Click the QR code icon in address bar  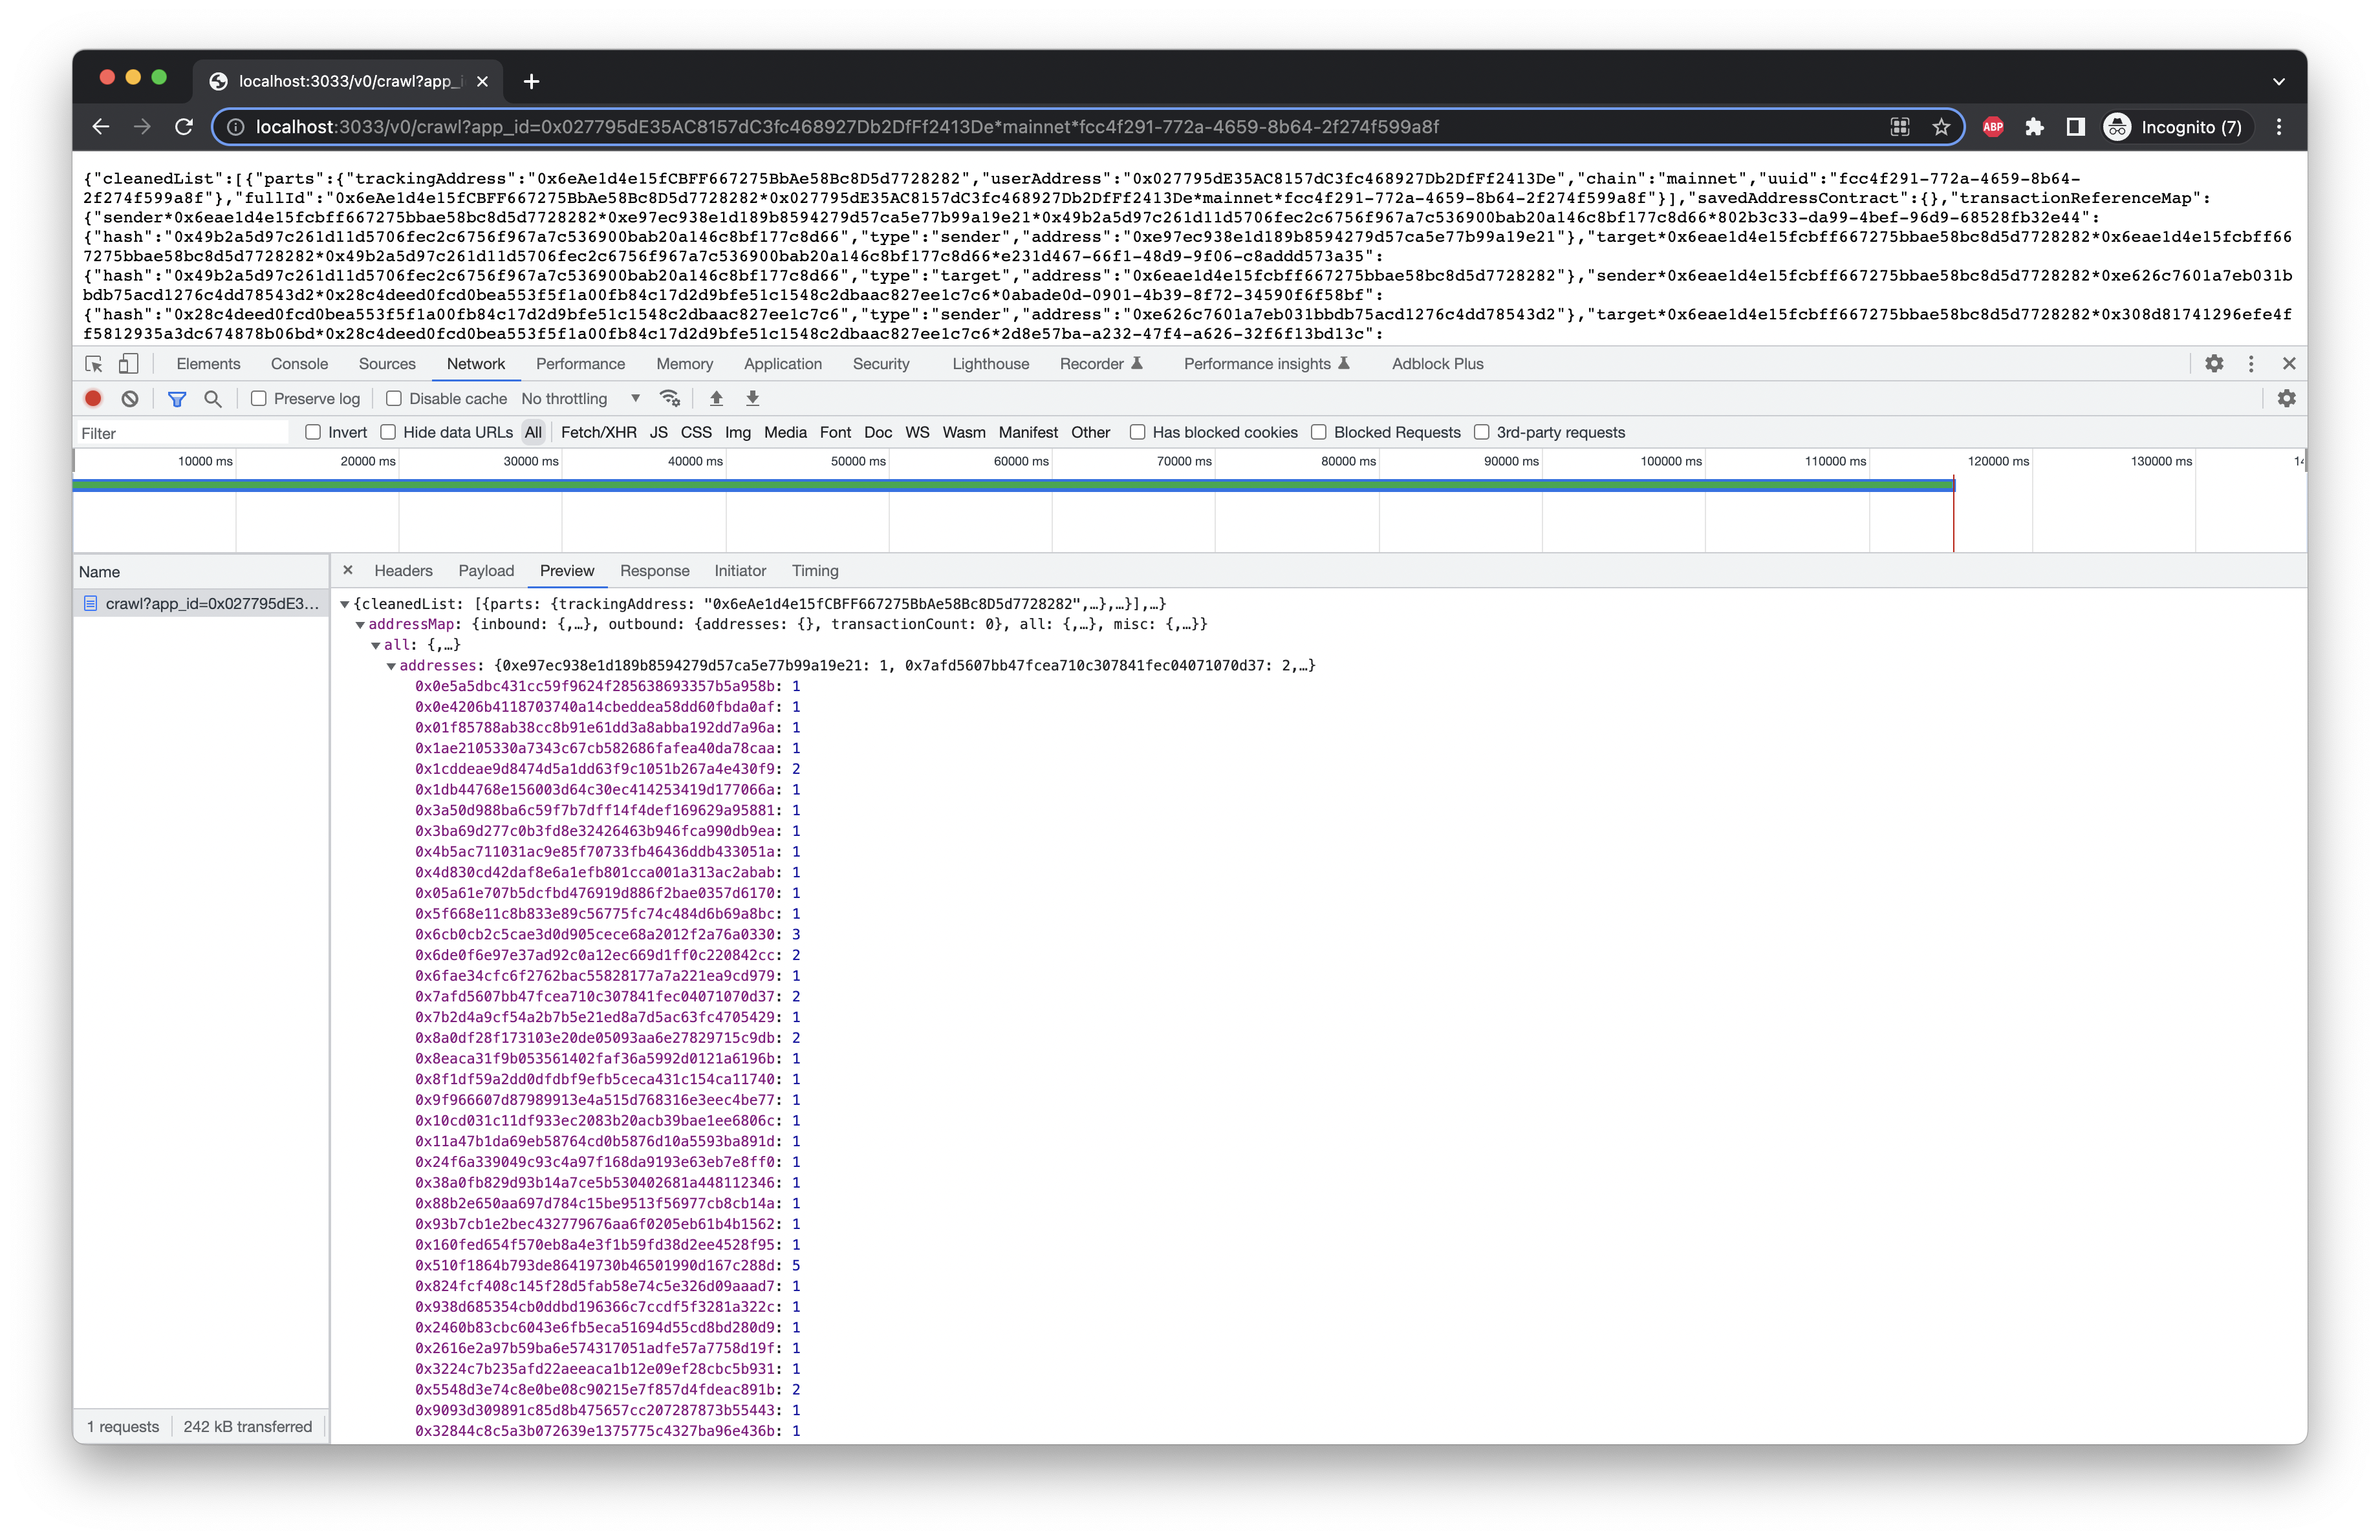tap(1900, 127)
